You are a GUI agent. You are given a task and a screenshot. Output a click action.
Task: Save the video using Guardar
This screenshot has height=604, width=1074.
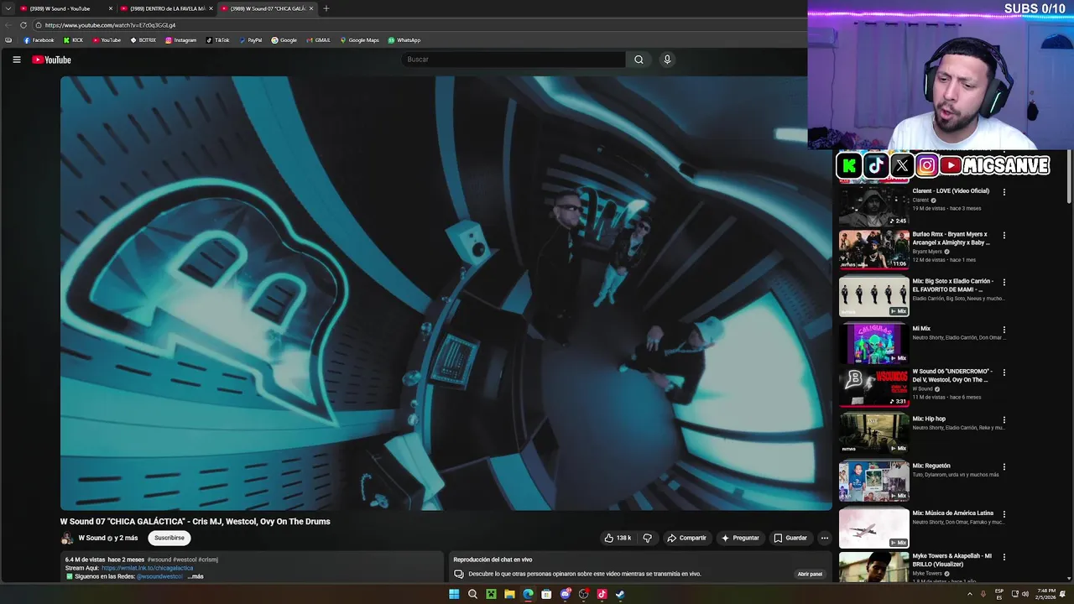click(x=790, y=538)
